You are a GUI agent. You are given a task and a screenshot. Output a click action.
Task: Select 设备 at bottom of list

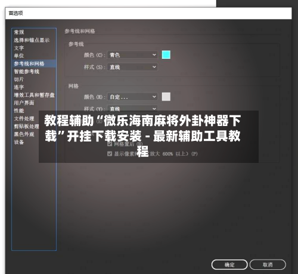click(x=19, y=142)
